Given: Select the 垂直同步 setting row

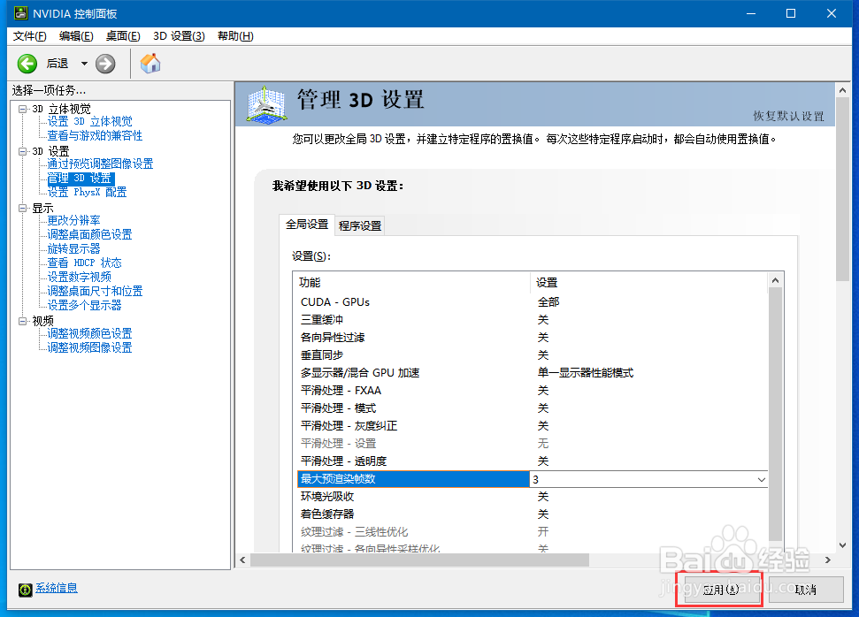Looking at the screenshot, I should [x=532, y=355].
